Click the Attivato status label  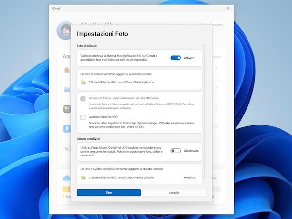point(189,58)
